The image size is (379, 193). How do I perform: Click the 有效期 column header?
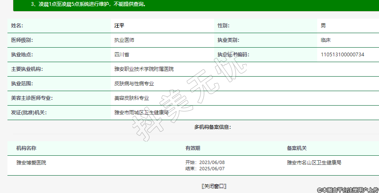pos(193,148)
